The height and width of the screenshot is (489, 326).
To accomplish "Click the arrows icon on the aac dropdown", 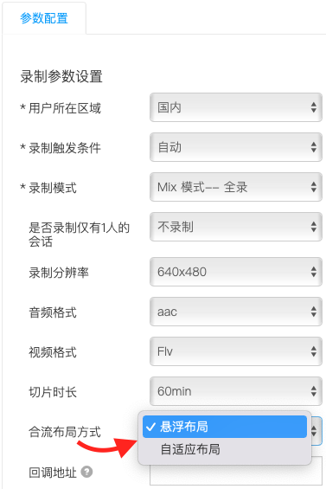I will (314, 312).
